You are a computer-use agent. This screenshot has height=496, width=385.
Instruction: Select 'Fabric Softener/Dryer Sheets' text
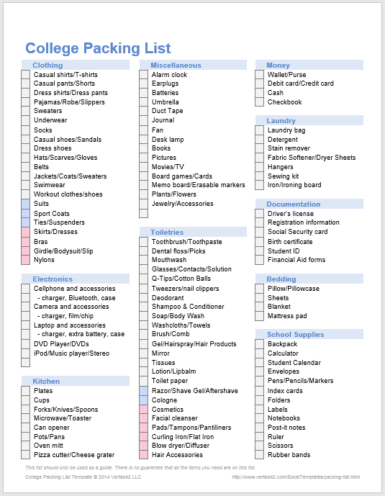[312, 158]
